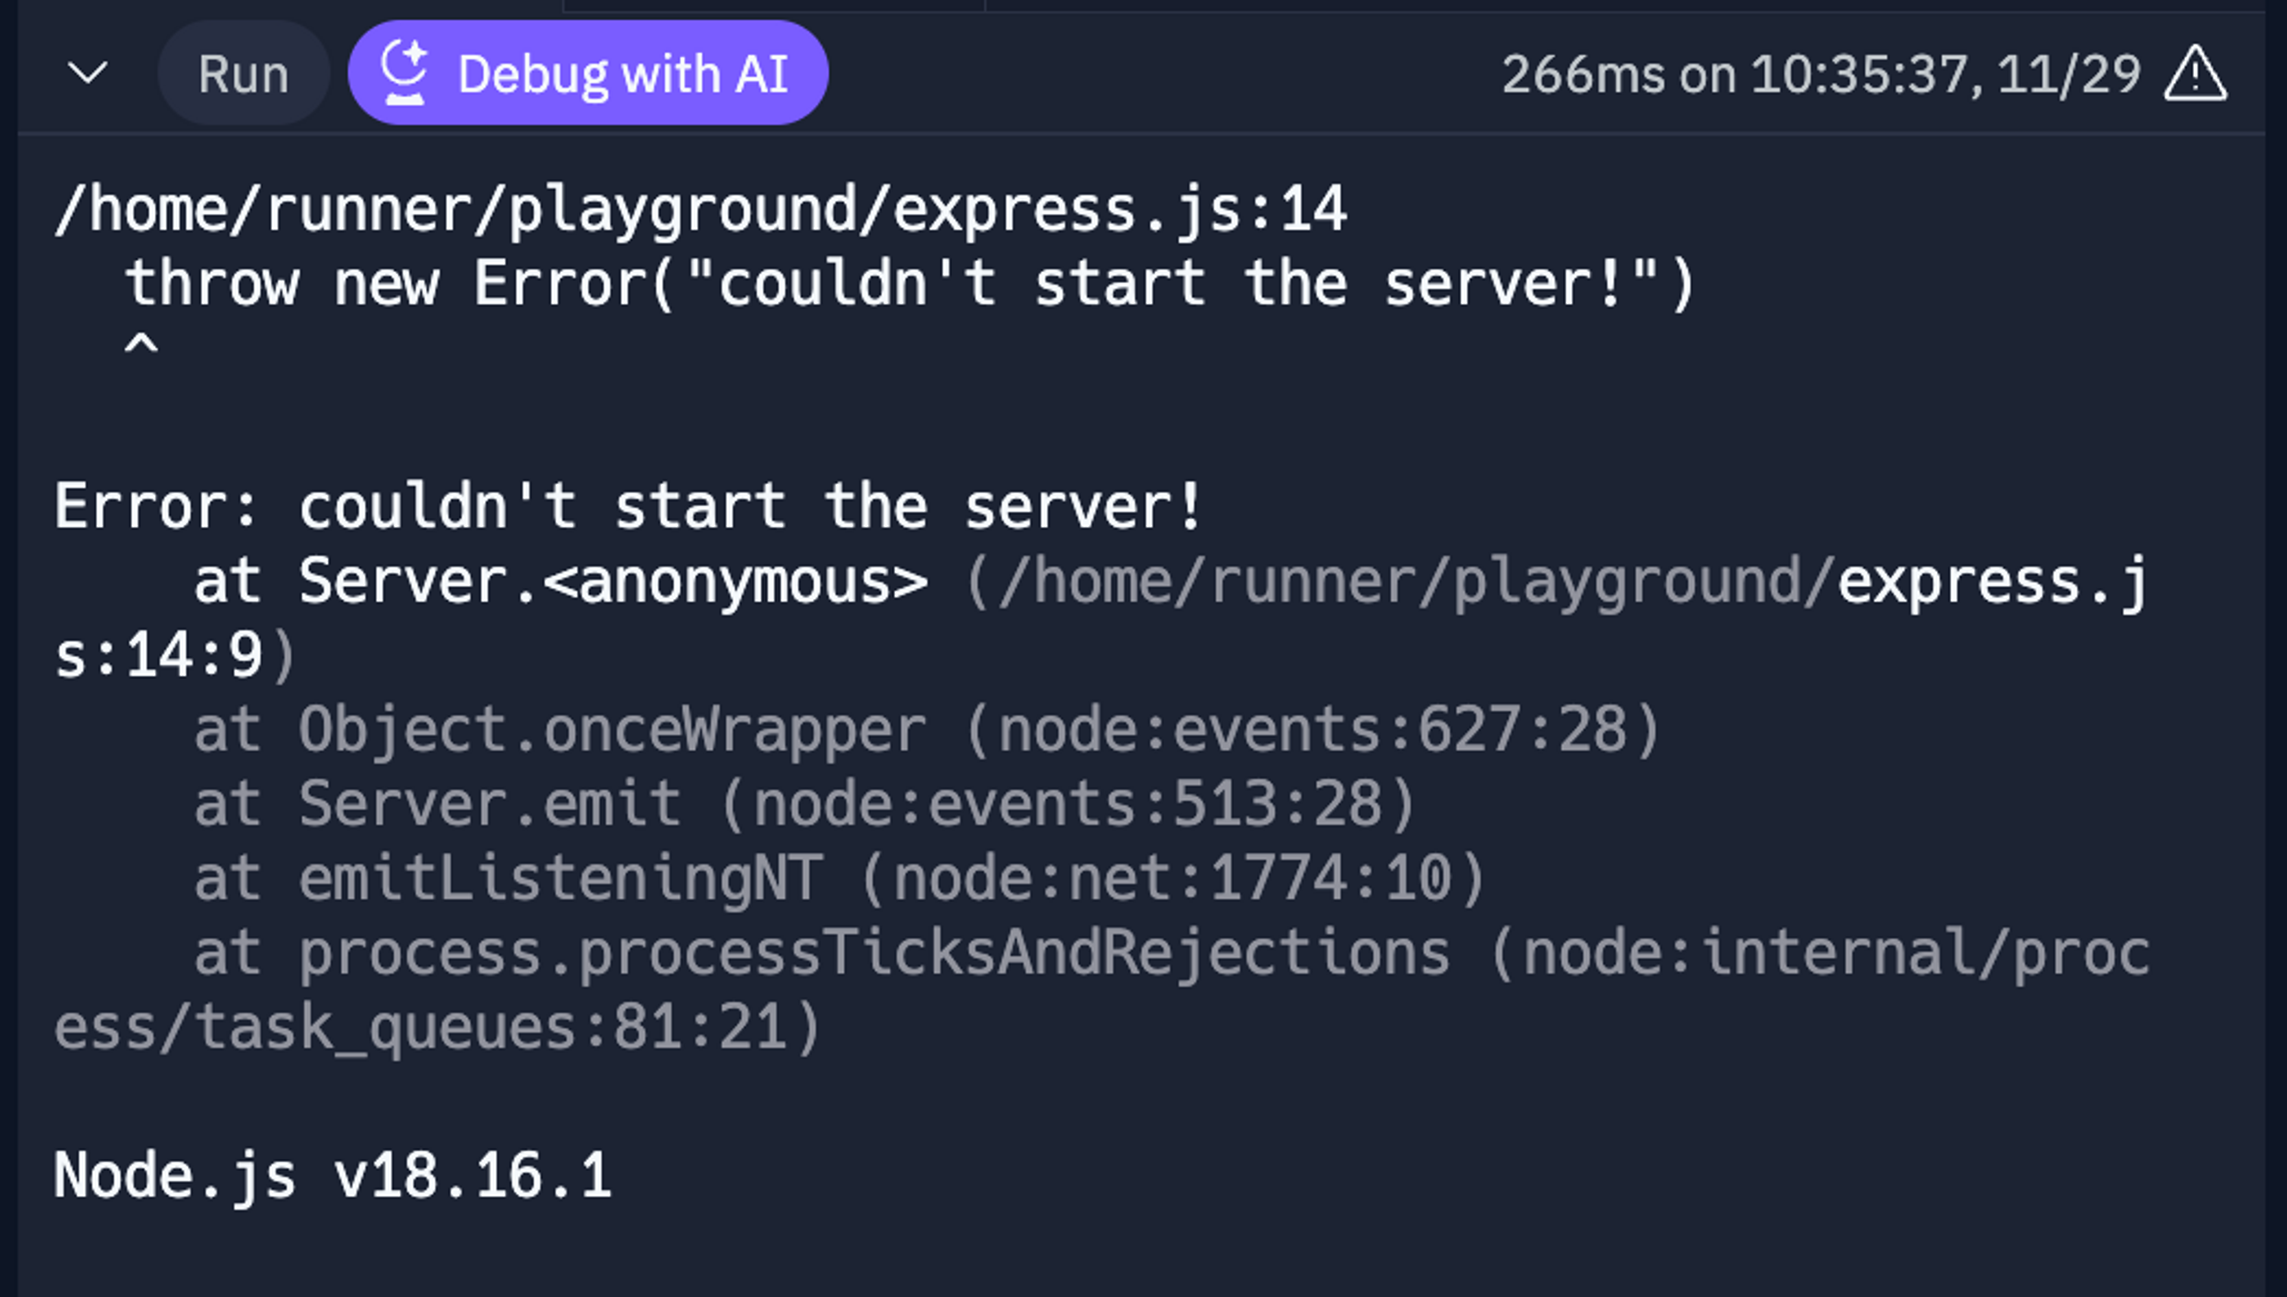
Task: Select the 266ms execution timestamp
Action: coord(1821,74)
